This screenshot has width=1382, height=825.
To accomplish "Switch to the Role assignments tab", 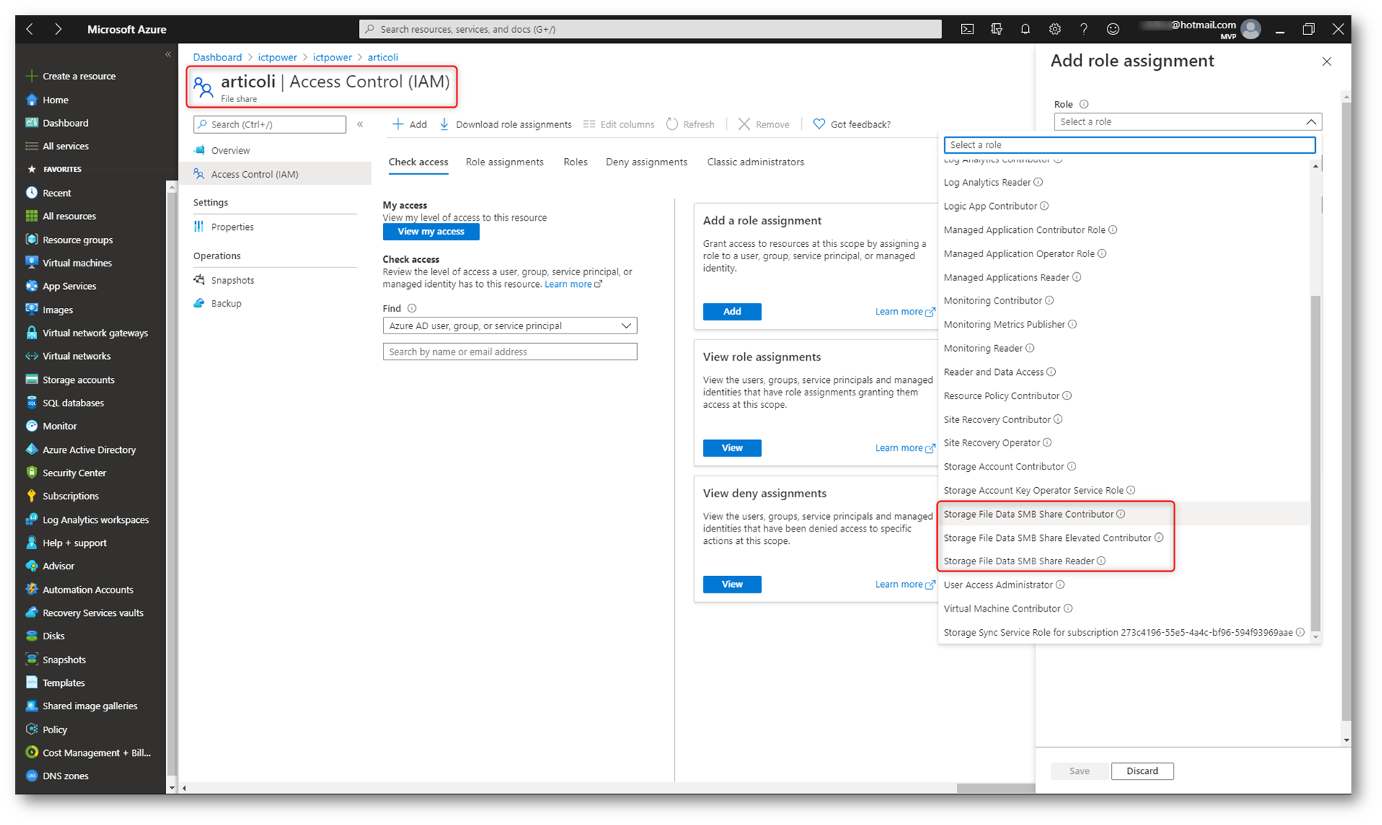I will (505, 162).
